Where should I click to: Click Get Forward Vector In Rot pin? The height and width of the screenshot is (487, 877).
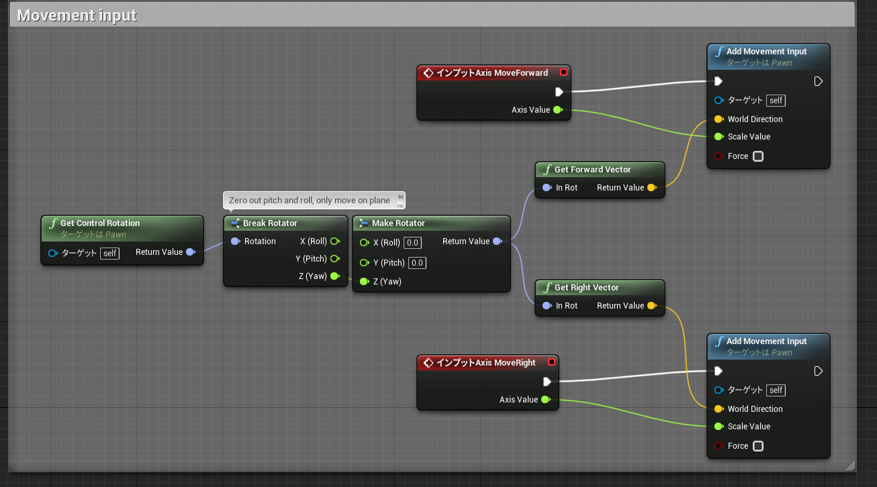pyautogui.click(x=547, y=188)
